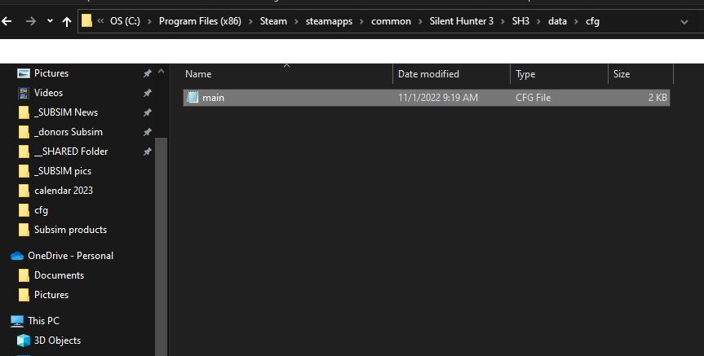
Task: Go up one folder level
Action: (67, 21)
